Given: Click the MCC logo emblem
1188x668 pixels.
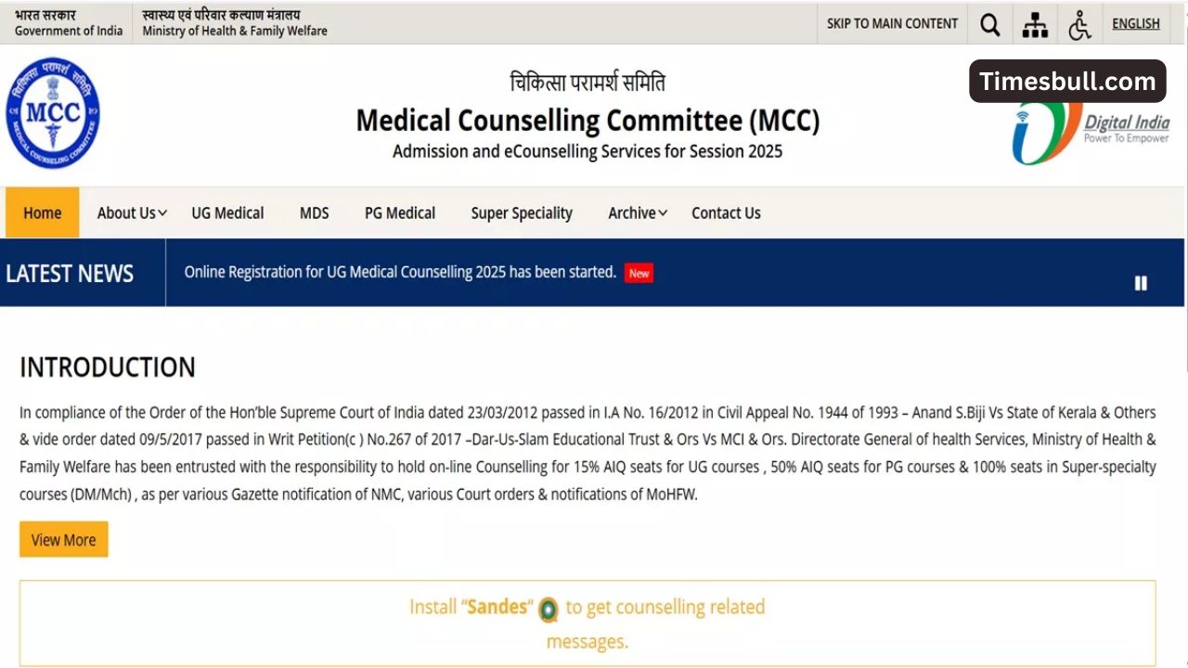Looking at the screenshot, I should 53,113.
